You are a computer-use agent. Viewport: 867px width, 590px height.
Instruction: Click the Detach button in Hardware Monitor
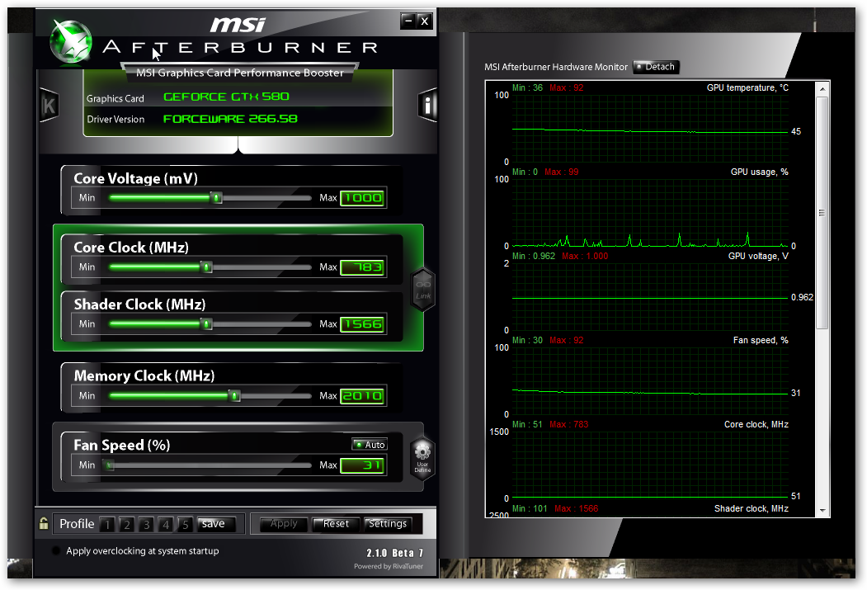tap(656, 67)
